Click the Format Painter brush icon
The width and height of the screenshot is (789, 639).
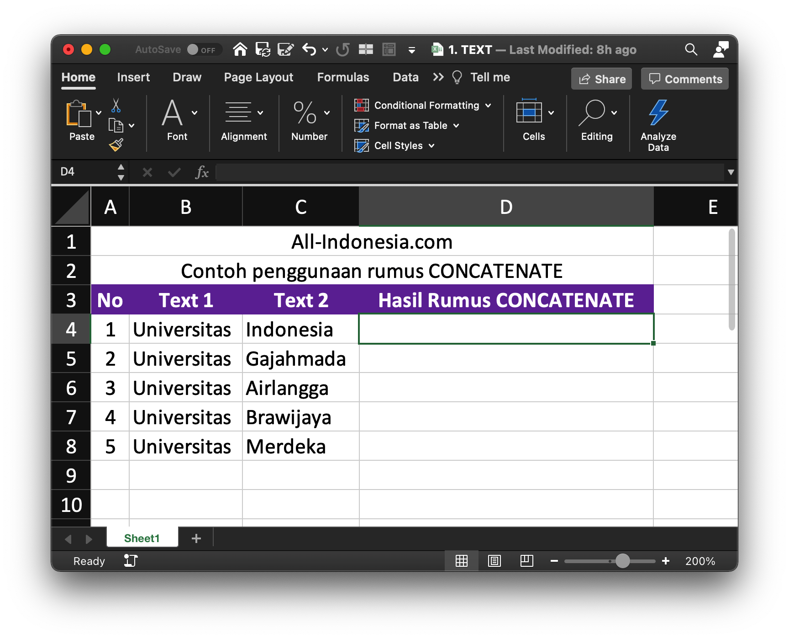pos(116,145)
